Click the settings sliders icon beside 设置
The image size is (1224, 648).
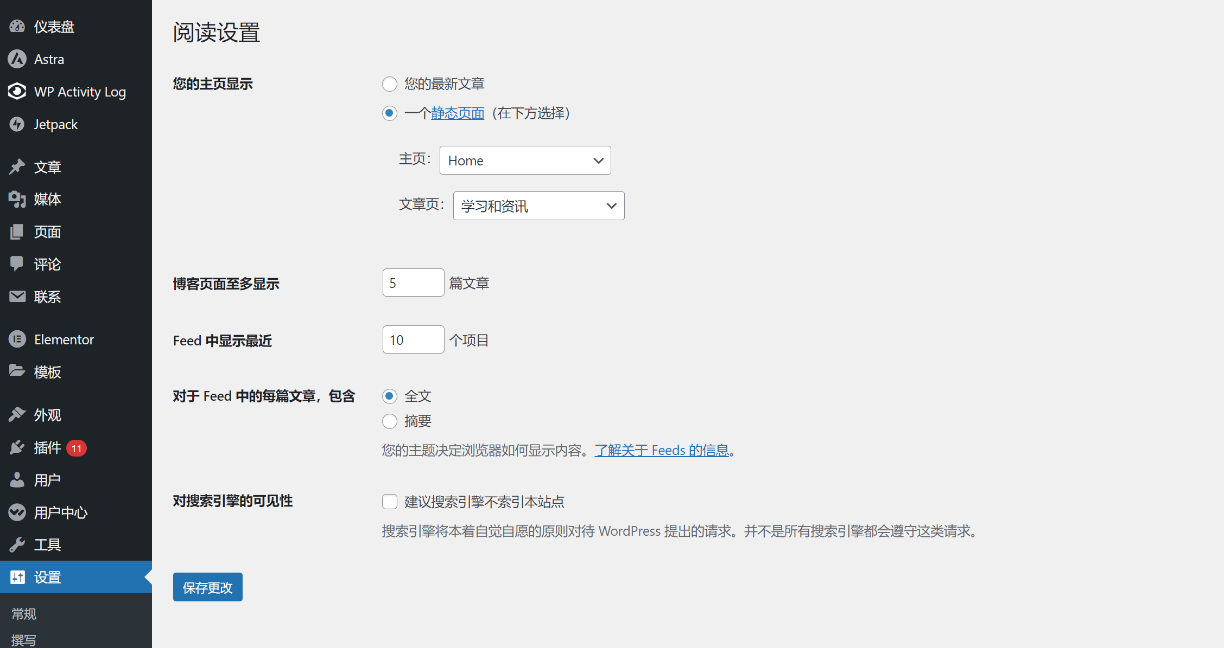tap(17, 577)
